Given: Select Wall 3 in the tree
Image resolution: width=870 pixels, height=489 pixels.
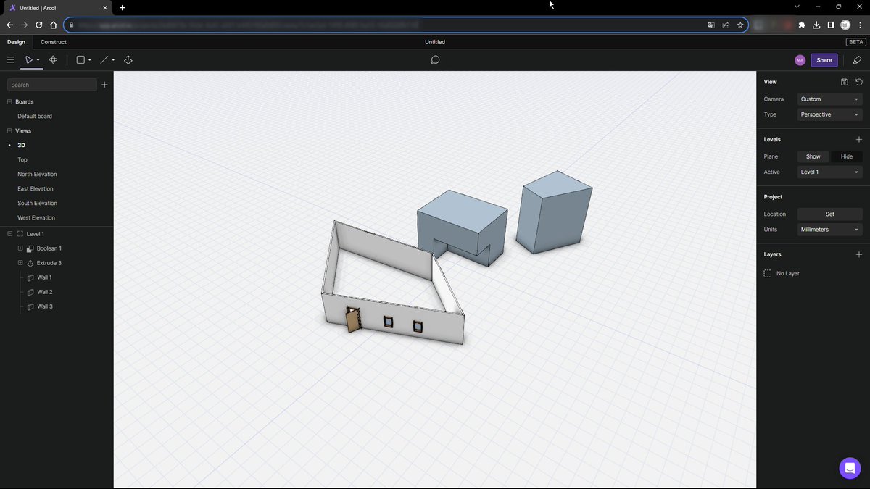Looking at the screenshot, I should [45, 306].
